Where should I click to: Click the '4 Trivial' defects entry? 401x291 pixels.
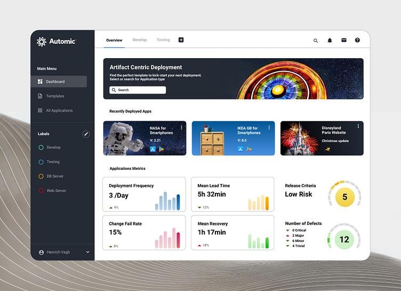[x=295, y=246]
